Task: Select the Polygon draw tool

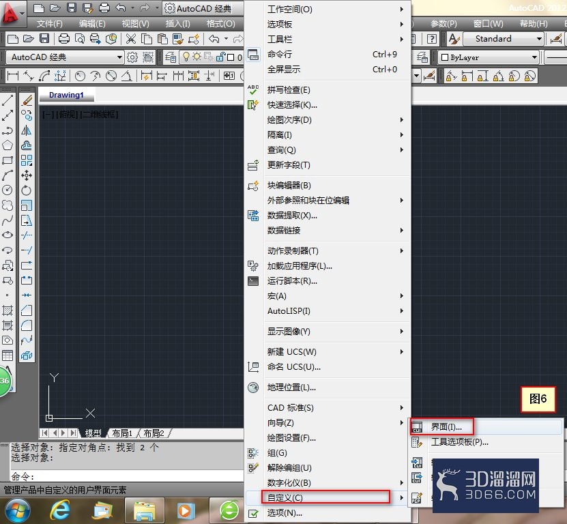Action: [8, 145]
